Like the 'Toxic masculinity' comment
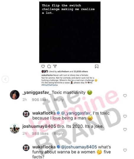 (125, 95)
